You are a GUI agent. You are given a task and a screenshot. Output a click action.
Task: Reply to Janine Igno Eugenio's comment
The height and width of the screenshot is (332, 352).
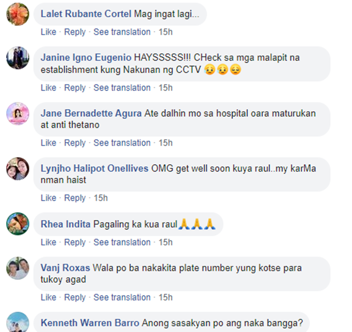pos(75,88)
